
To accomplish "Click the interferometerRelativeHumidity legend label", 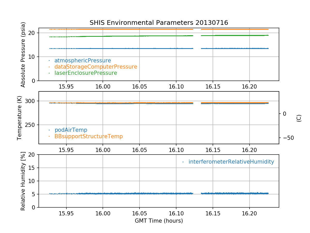I will 231,162.
